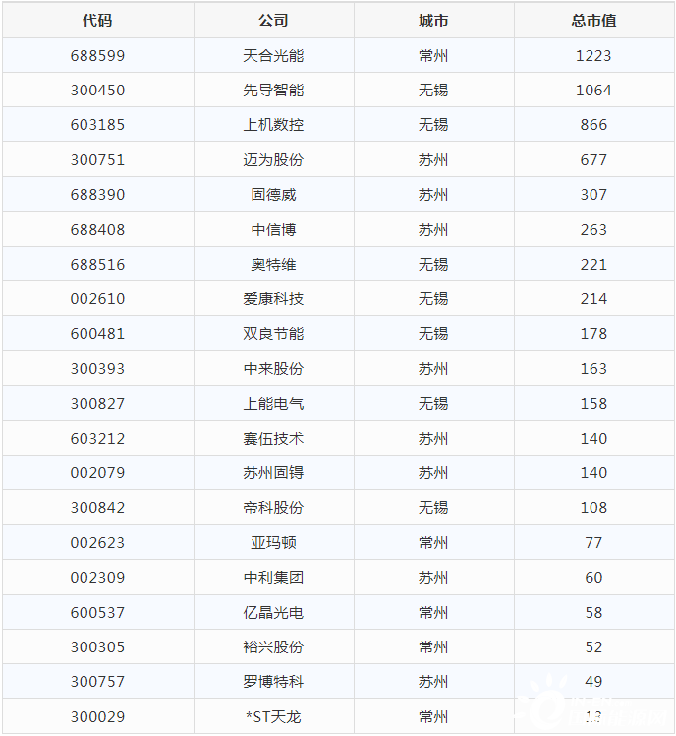Select stock code 300450

pyautogui.click(x=97, y=91)
